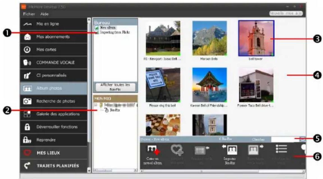Image resolution: width=323 pixels, height=179 pixels.
Task: Click the MON MIO panel header
Action: pyautogui.click(x=115, y=98)
